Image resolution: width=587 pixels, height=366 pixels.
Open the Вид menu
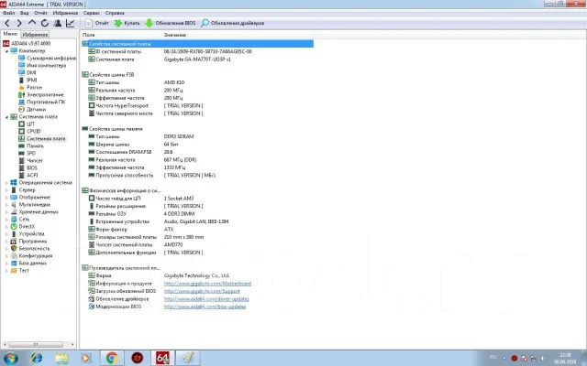(25, 13)
